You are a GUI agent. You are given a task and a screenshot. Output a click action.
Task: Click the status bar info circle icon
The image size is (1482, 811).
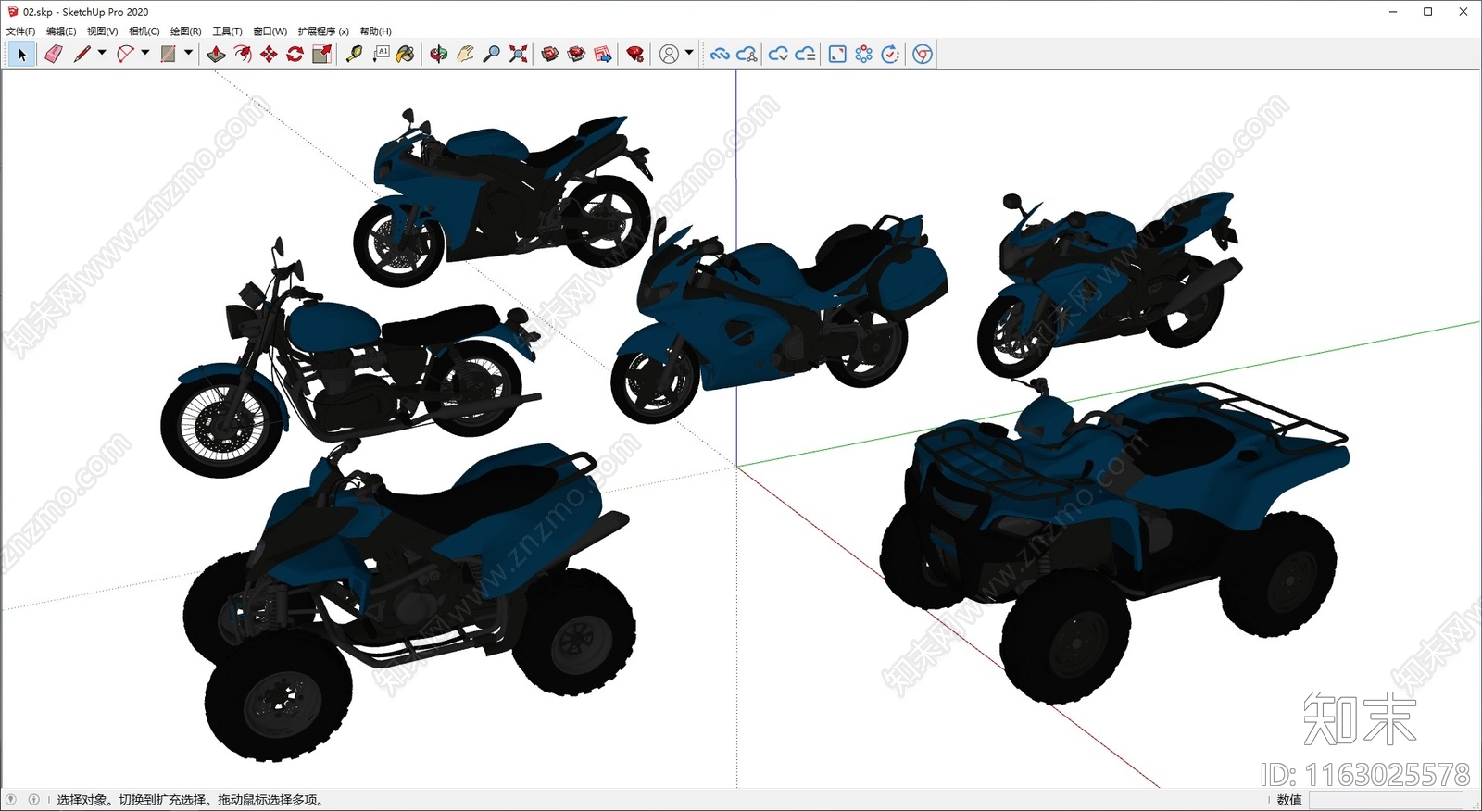click(x=33, y=800)
